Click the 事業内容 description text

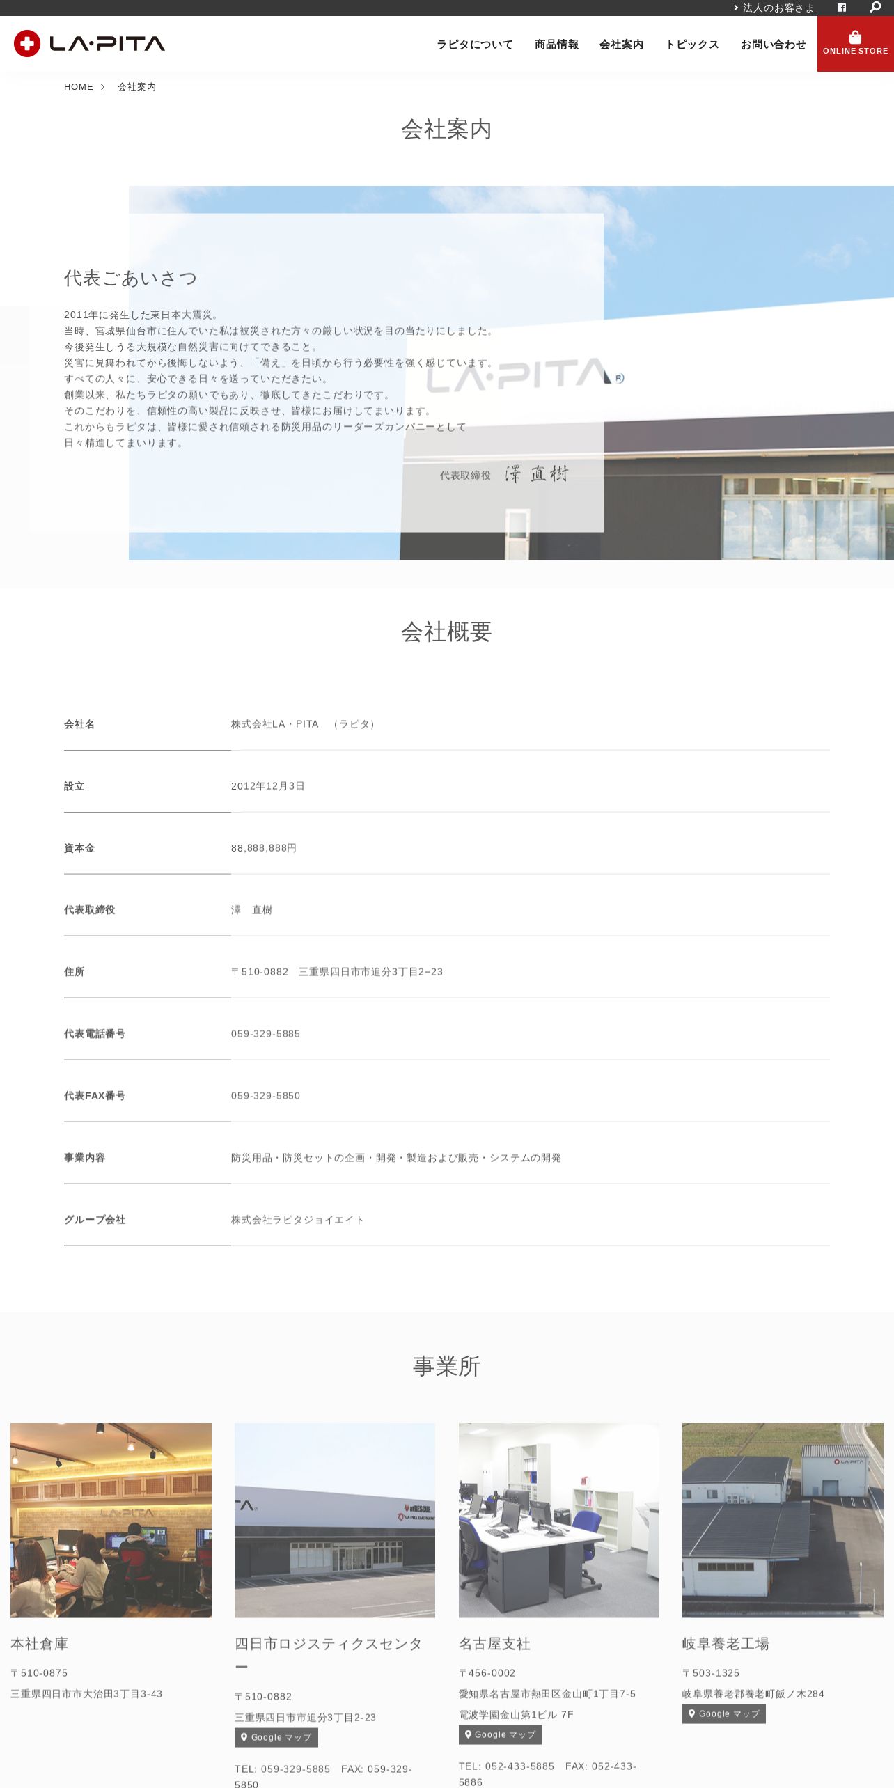(396, 1158)
